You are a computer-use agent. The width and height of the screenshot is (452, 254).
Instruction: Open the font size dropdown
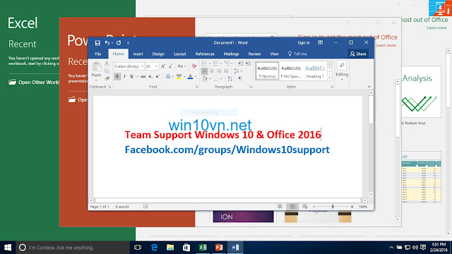point(157,66)
